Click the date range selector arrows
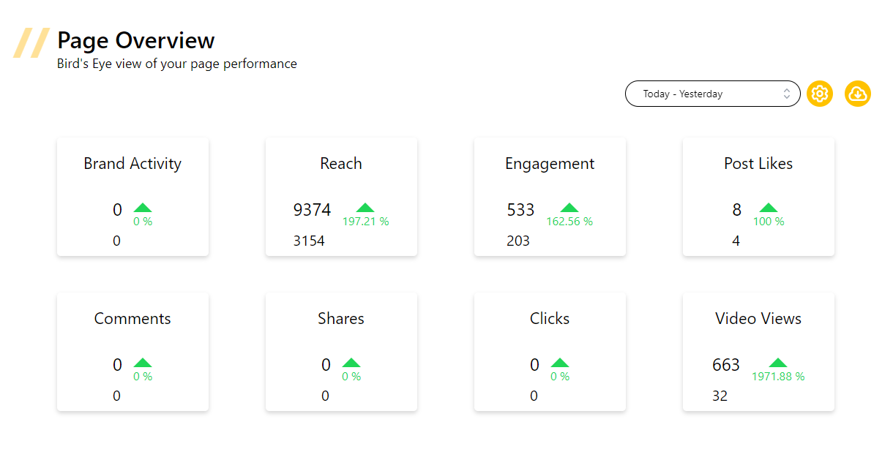The image size is (893, 471). point(787,94)
